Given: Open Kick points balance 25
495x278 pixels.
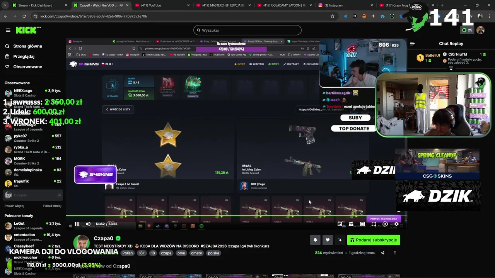Looking at the screenshot, I should click(x=467, y=30).
